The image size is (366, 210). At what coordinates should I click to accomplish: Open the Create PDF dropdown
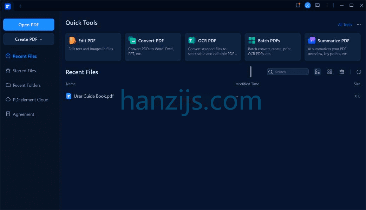29,39
